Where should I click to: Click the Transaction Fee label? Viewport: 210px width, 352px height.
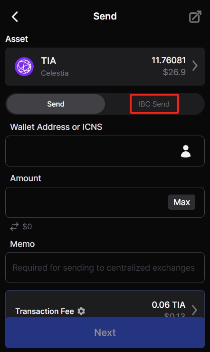pyautogui.click(x=45, y=311)
